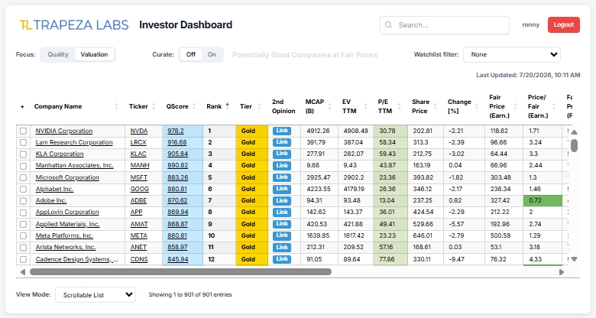The height and width of the screenshot is (318, 596).
Task: Sort by EV TTM column arrows
Action: [365, 106]
